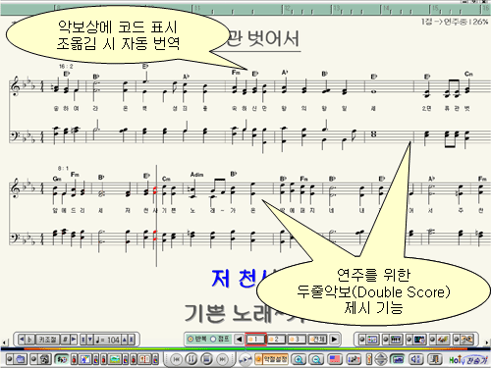This screenshot has height=368, width=491.
Task: Click the speaker volume icon
Action: (x=416, y=359)
